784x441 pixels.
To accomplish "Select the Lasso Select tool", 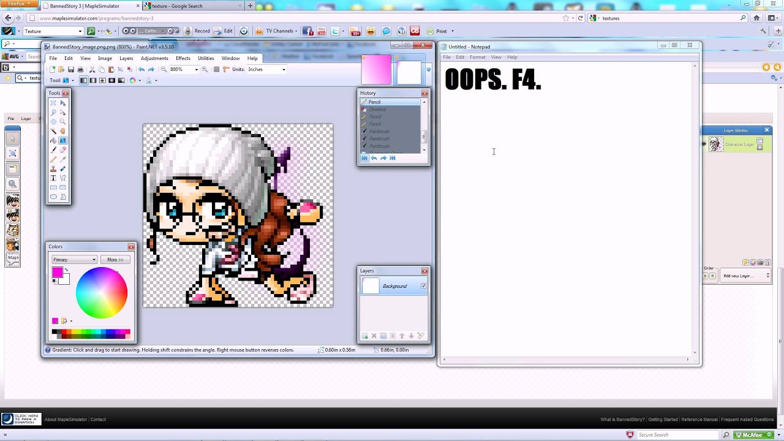I will coord(53,112).
